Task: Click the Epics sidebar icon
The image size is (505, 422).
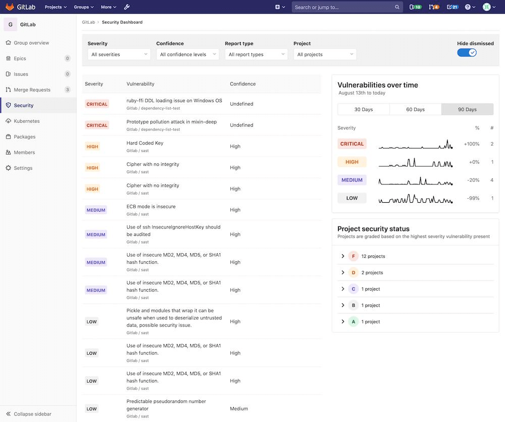Action: (x=9, y=58)
